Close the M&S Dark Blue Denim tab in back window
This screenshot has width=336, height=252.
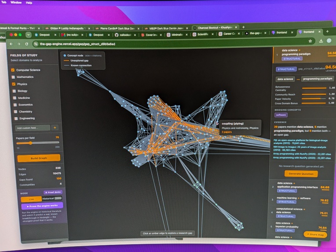tap(187, 28)
